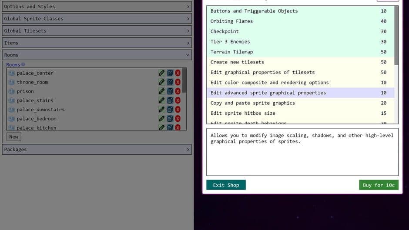Click pencil icon for palace_stairs room

162,100
